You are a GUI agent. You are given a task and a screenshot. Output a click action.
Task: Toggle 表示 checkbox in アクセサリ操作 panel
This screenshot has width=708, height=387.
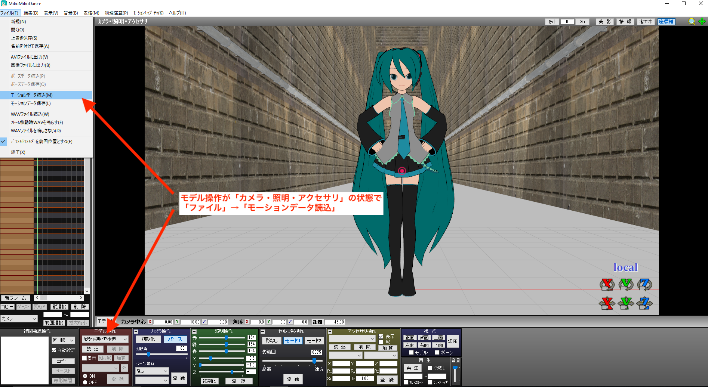click(x=381, y=337)
